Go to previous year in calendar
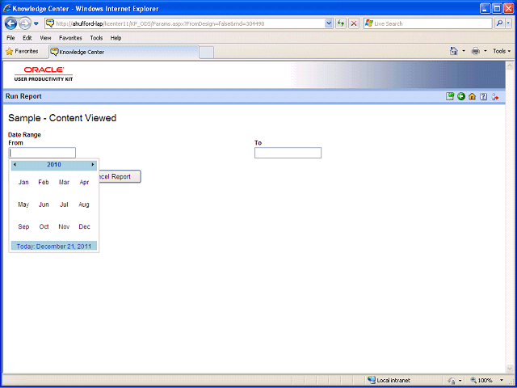The width and height of the screenshot is (517, 388). (15, 164)
